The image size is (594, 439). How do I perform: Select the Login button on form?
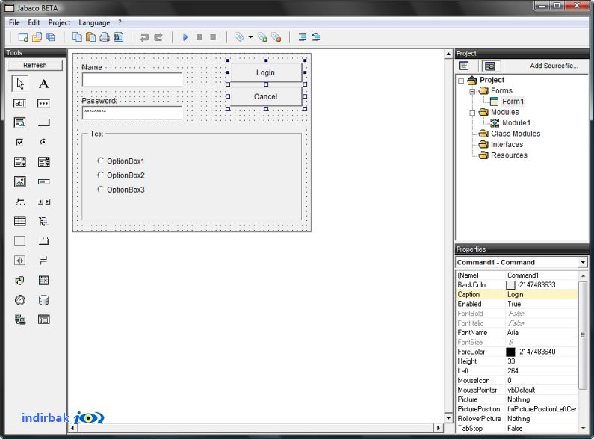(x=265, y=72)
